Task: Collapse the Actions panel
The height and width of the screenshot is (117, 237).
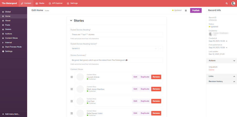Action: (234, 61)
